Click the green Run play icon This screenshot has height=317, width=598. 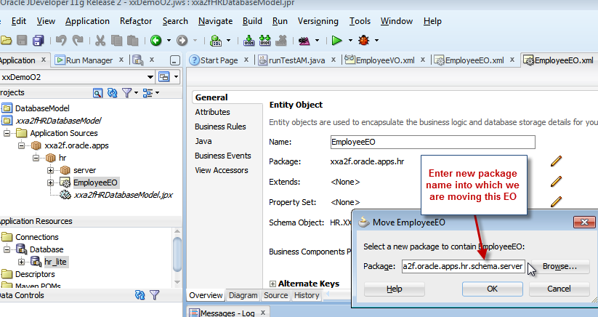click(x=336, y=40)
